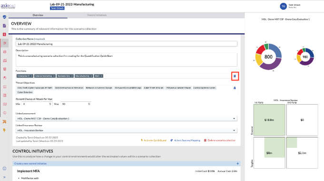Image resolution: width=324 pixels, height=181 pixels.
Task: Click the 980 donut chart center
Action: click(x=305, y=57)
